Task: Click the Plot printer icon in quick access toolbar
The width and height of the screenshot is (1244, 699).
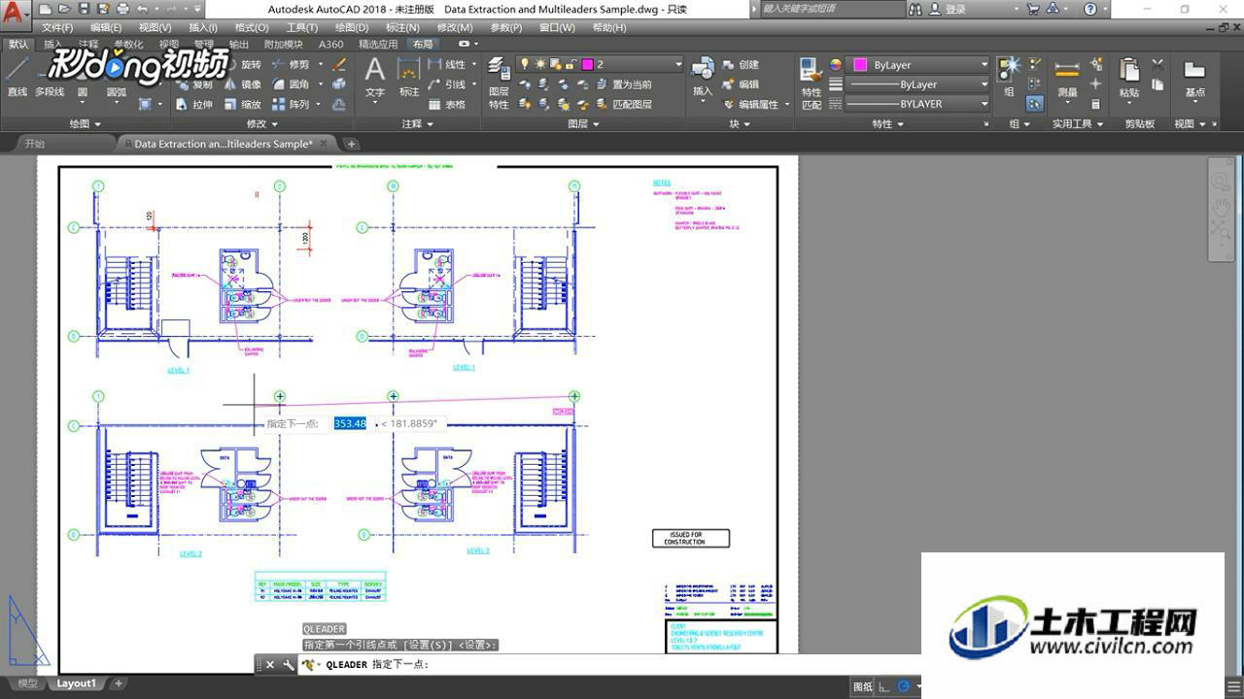Action: (122, 9)
